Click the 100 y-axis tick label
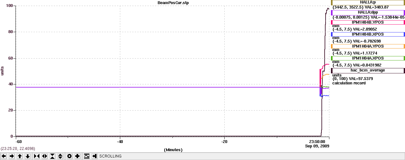 tap(9, 6)
